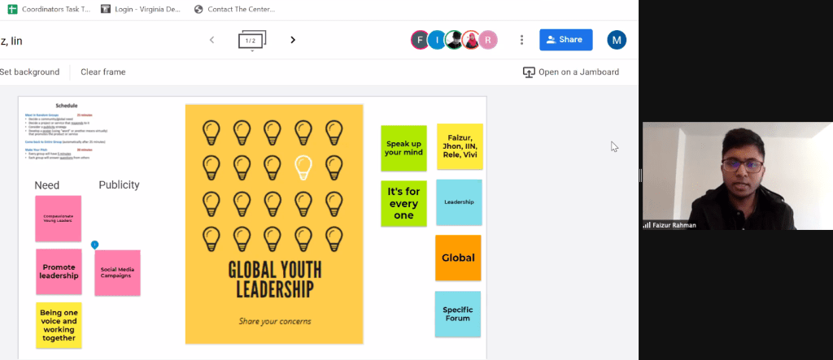Select the orange Global sticky note
The image size is (833, 360).
[x=458, y=258]
